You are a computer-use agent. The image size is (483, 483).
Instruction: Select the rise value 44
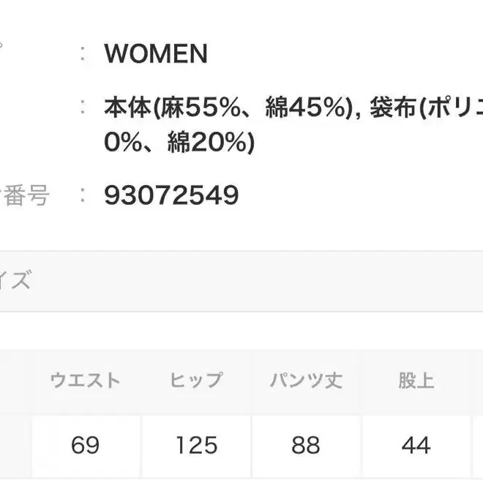point(416,445)
